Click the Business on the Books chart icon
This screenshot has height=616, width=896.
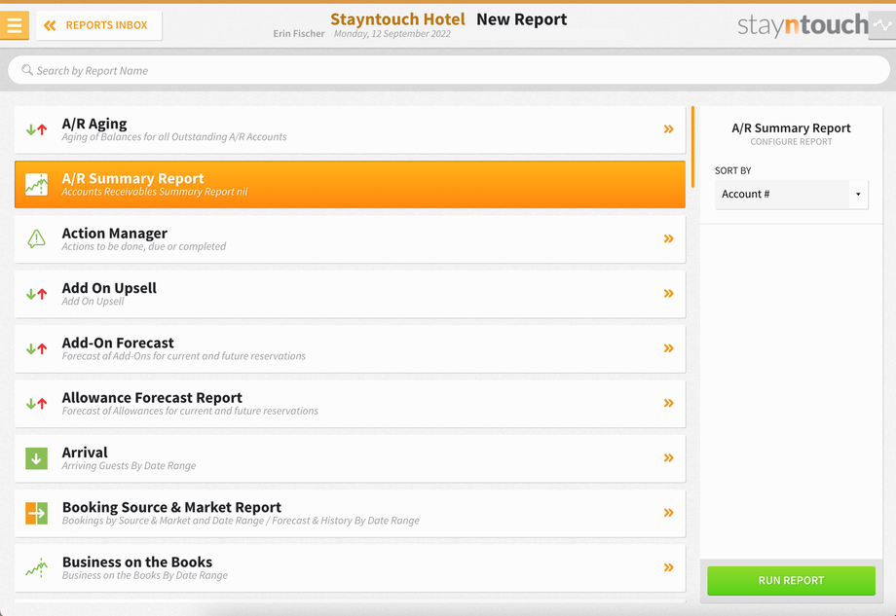click(x=37, y=568)
